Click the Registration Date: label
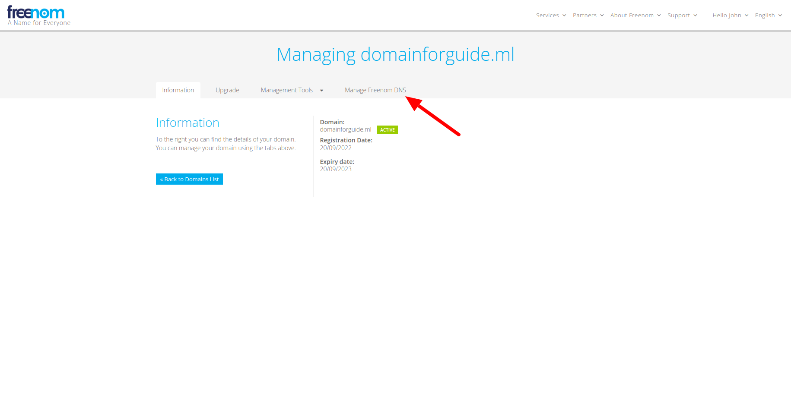791x409 pixels. (x=346, y=140)
